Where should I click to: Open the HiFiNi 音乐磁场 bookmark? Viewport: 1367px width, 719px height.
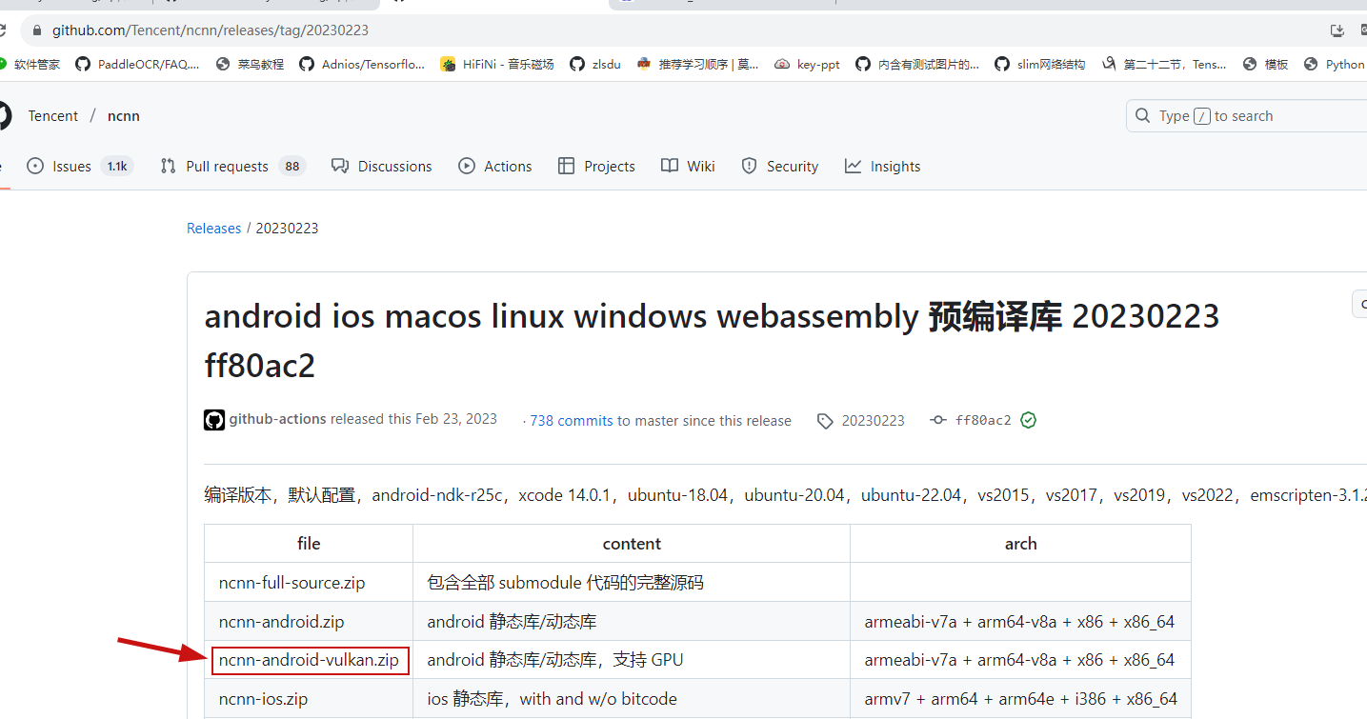[497, 64]
